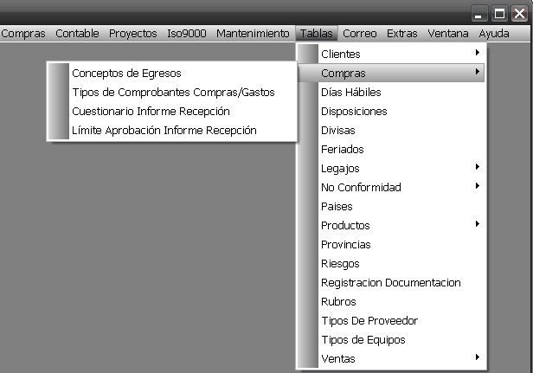Select Días Hábiles from Tablas menu
The height and width of the screenshot is (373, 533).
(350, 92)
